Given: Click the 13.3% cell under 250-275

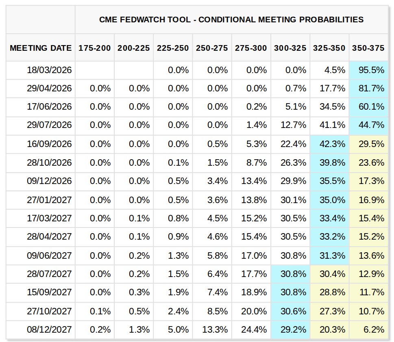Looking at the screenshot, I should (x=215, y=329).
